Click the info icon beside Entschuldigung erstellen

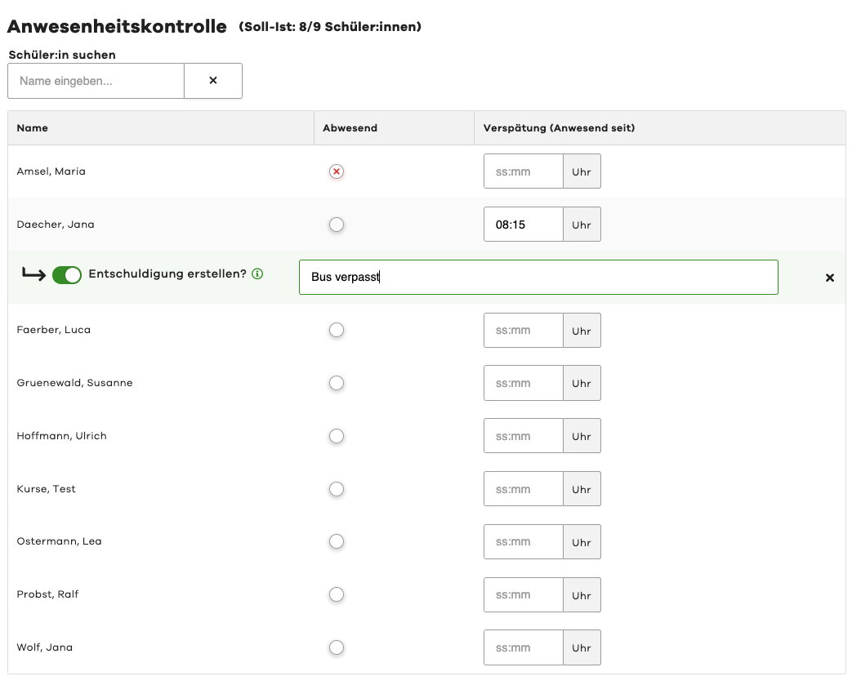(257, 274)
